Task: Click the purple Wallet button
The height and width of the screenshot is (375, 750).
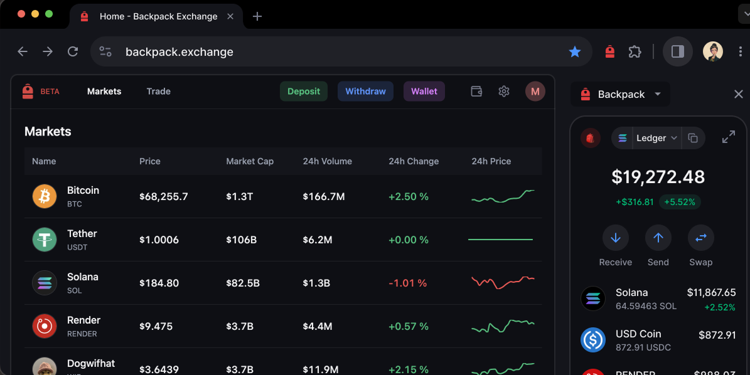Action: pos(424,92)
